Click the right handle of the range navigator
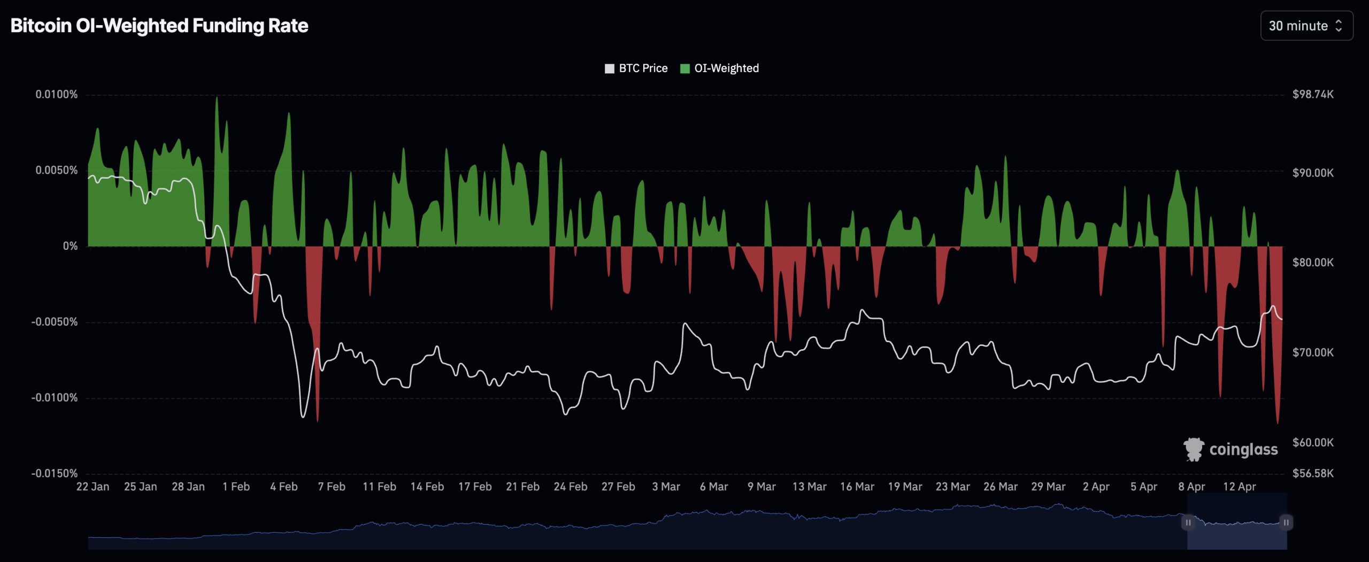Screen dimensions: 1369x562 1286,522
